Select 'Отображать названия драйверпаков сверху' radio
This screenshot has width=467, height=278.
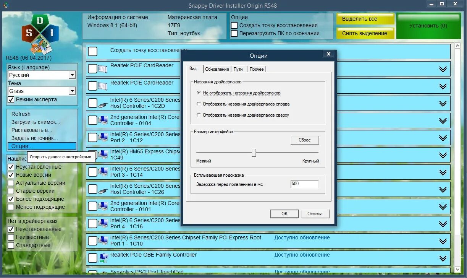[x=199, y=115]
